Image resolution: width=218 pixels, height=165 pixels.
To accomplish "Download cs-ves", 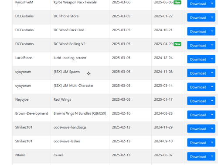I will (x=198, y=156).
